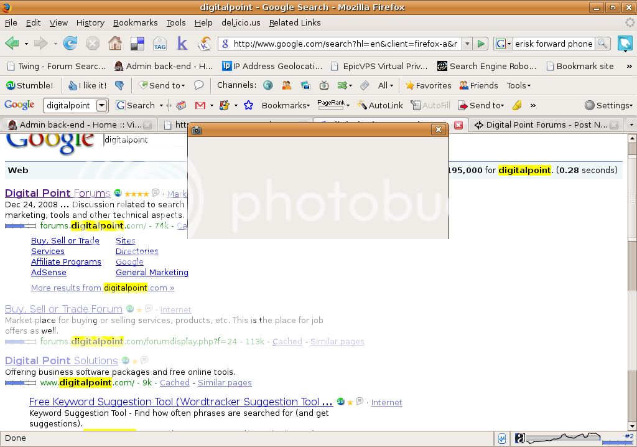Select the globe web channel icon
Viewport: 637px width, 447px height.
(x=267, y=85)
